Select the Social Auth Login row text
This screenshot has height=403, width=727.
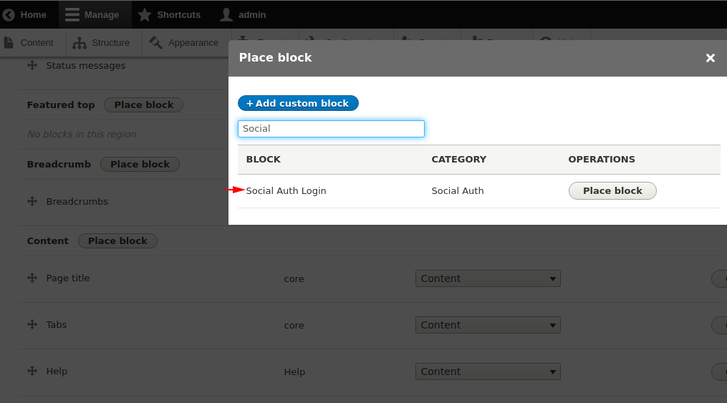pyautogui.click(x=286, y=191)
